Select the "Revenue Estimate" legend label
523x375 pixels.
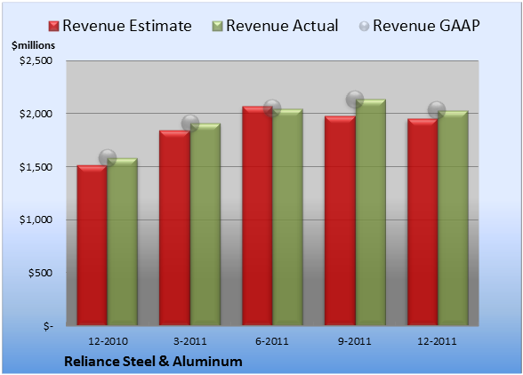(127, 26)
